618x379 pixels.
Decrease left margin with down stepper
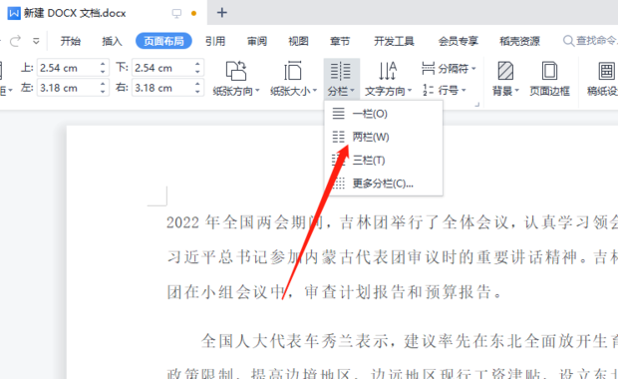tap(103, 92)
